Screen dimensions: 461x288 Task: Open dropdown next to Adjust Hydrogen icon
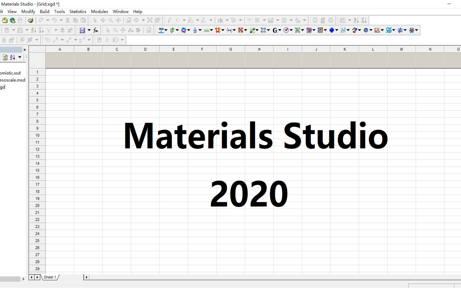pos(264,20)
